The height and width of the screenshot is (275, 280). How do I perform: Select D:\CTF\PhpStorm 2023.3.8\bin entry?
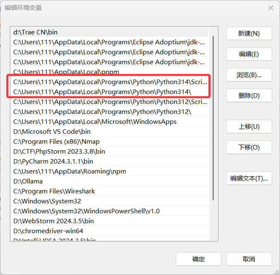(x=110, y=152)
